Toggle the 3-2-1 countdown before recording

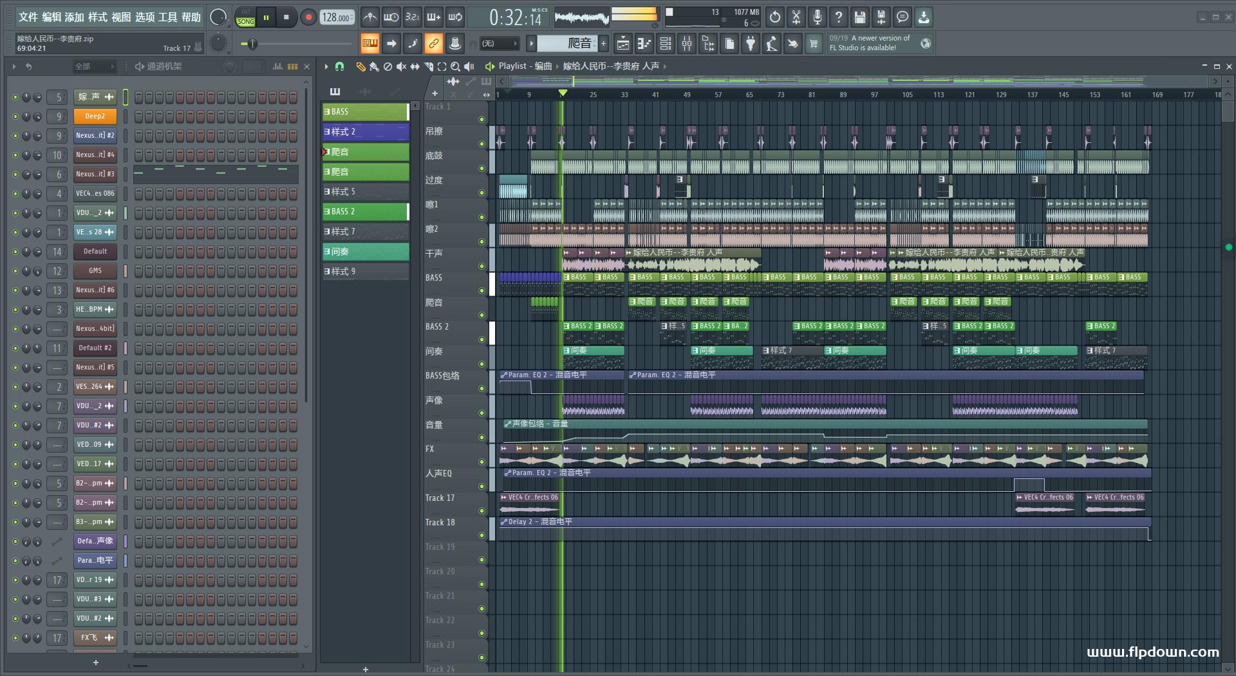click(412, 17)
